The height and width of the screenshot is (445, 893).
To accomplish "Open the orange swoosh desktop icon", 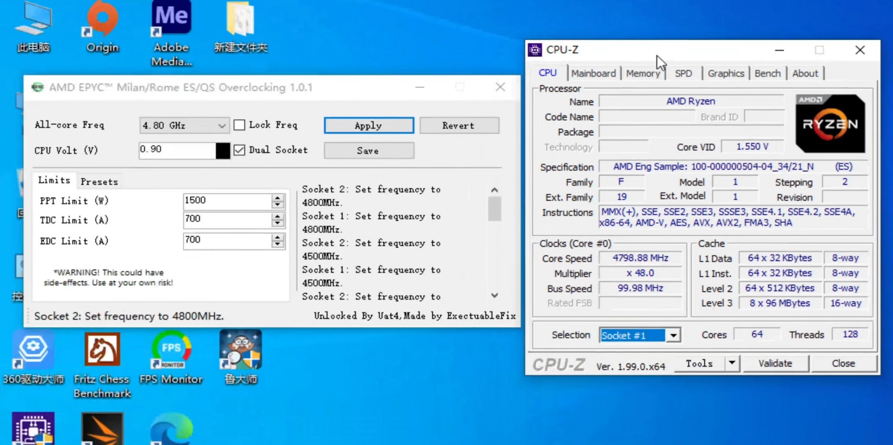I will [102, 429].
